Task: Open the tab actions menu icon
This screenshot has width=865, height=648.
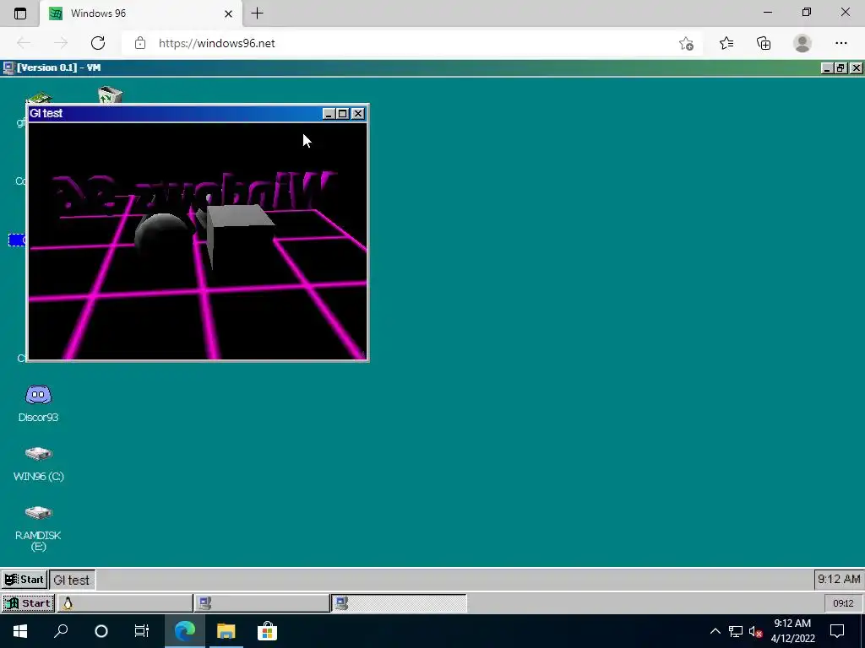Action: pos(20,13)
